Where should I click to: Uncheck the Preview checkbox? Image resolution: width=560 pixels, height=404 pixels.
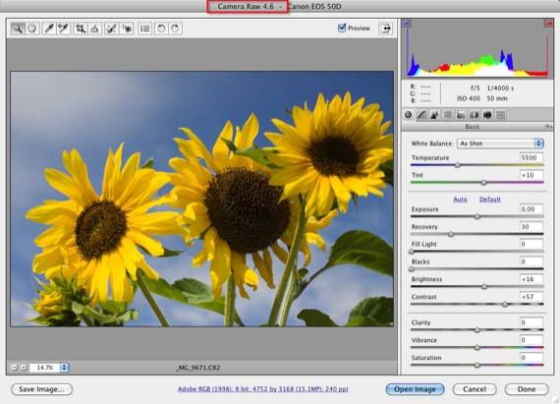[342, 28]
